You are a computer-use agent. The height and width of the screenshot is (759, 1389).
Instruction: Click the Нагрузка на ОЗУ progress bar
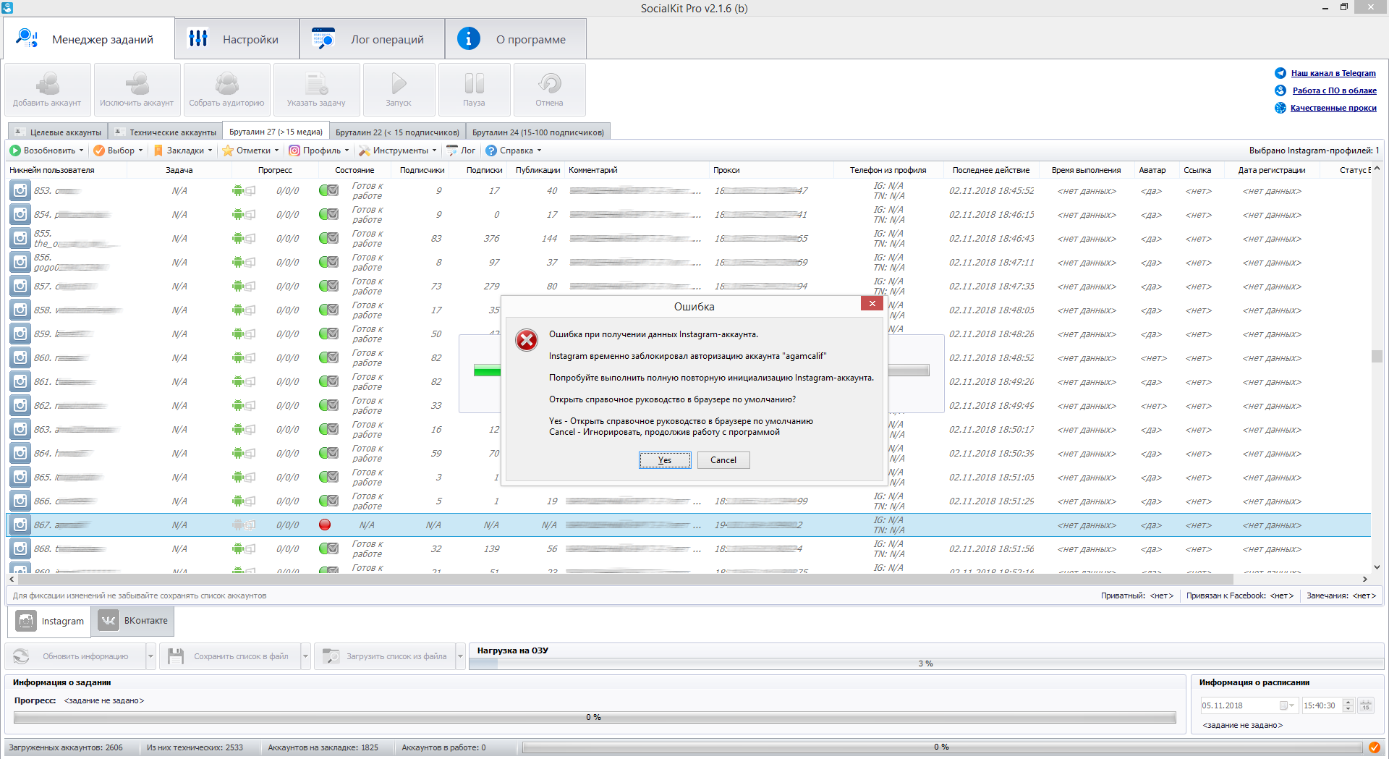(x=926, y=663)
